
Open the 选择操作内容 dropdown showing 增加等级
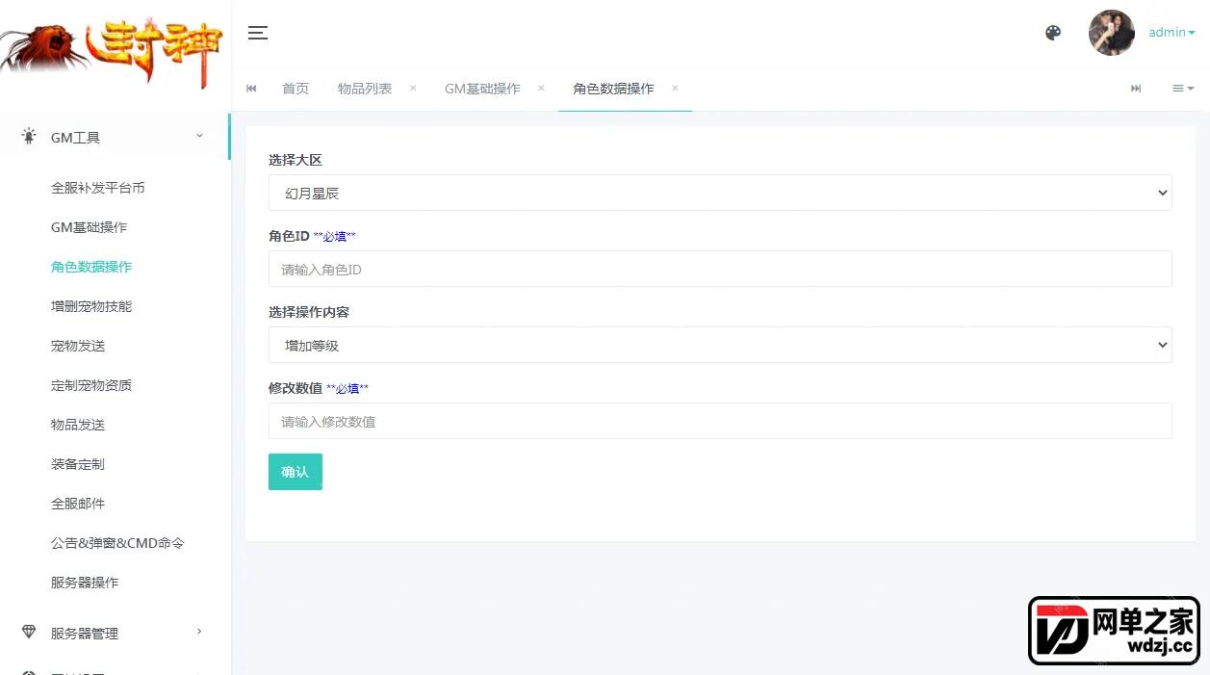[x=720, y=345]
